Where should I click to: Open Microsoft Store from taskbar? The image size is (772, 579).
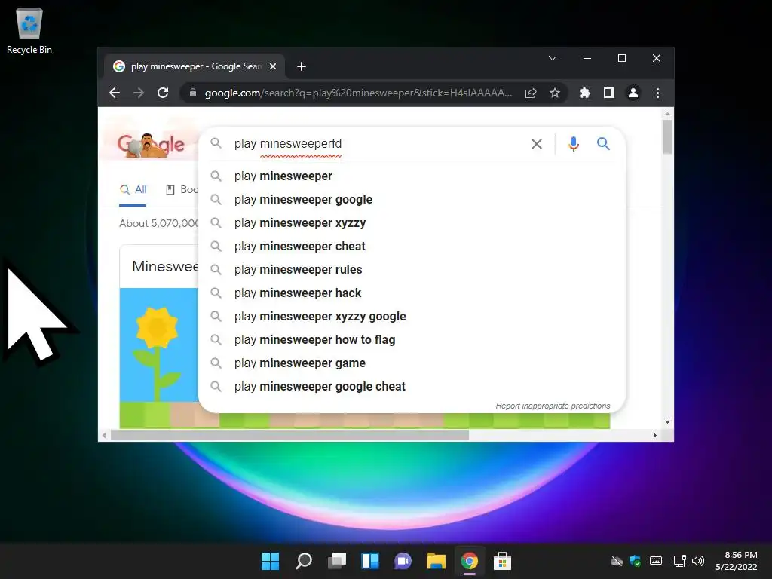502,561
